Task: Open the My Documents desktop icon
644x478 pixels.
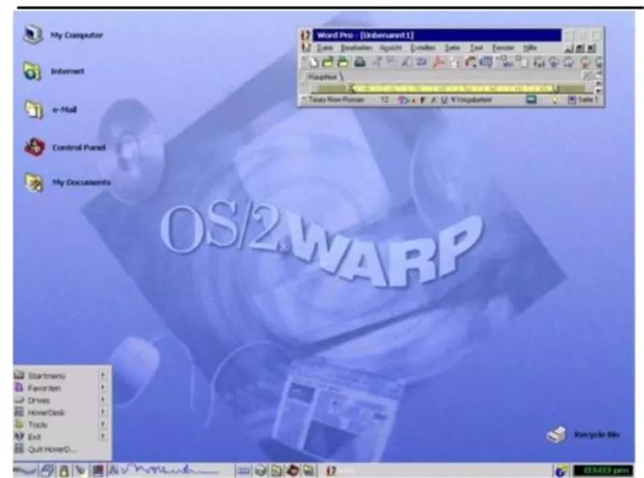Action: click(x=34, y=183)
